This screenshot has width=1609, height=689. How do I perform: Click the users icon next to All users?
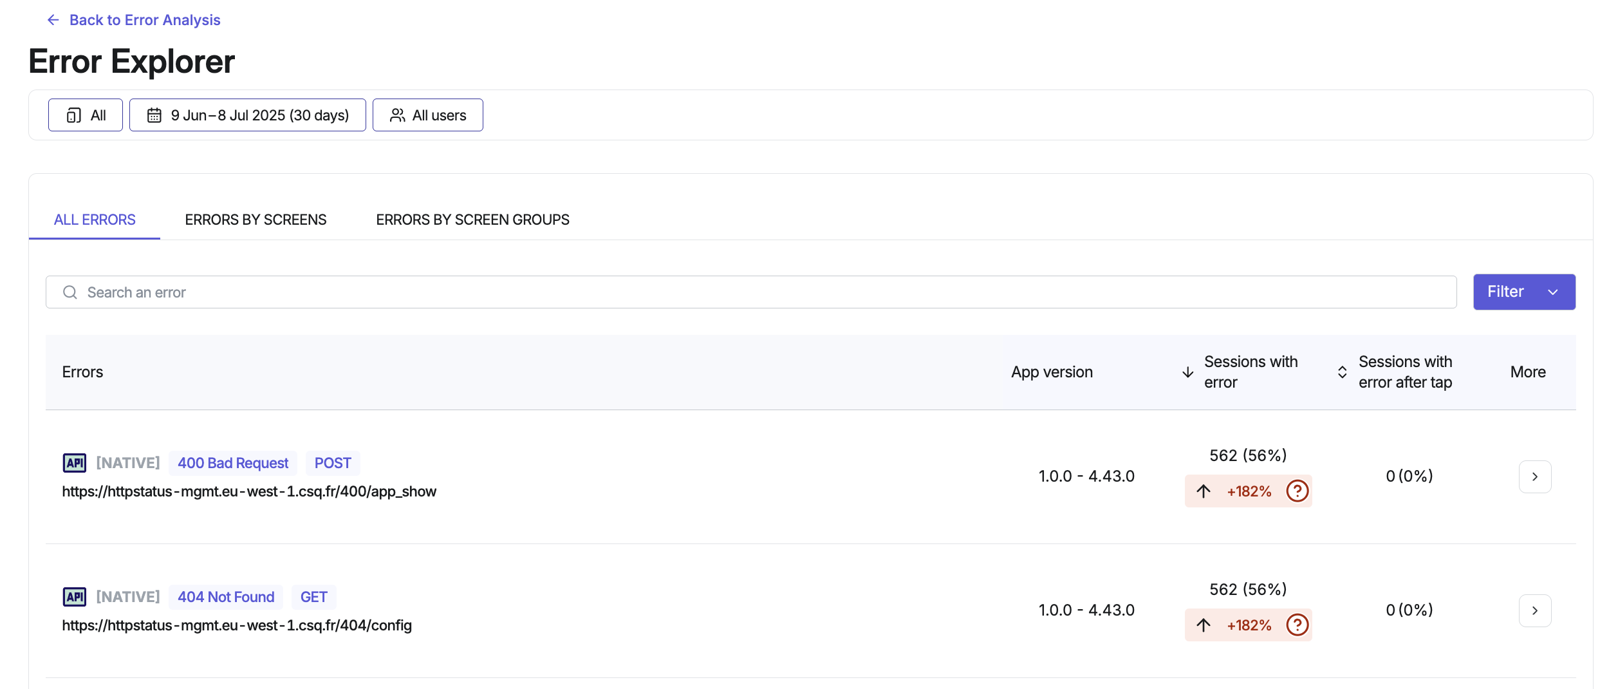[x=397, y=115]
